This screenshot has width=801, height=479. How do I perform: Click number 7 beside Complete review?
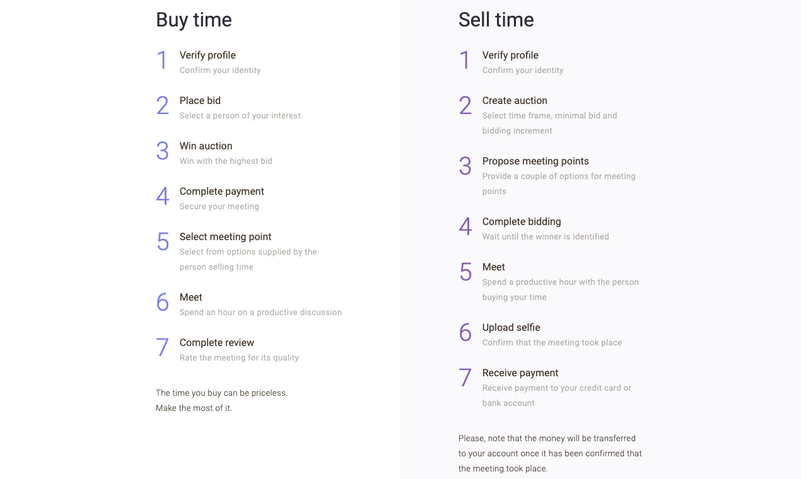point(162,348)
